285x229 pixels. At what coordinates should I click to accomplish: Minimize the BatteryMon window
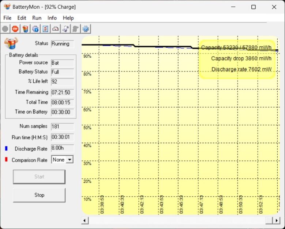233,7
